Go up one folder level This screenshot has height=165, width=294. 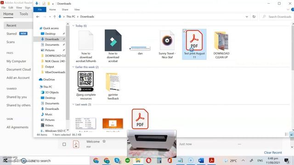(x=55, y=16)
